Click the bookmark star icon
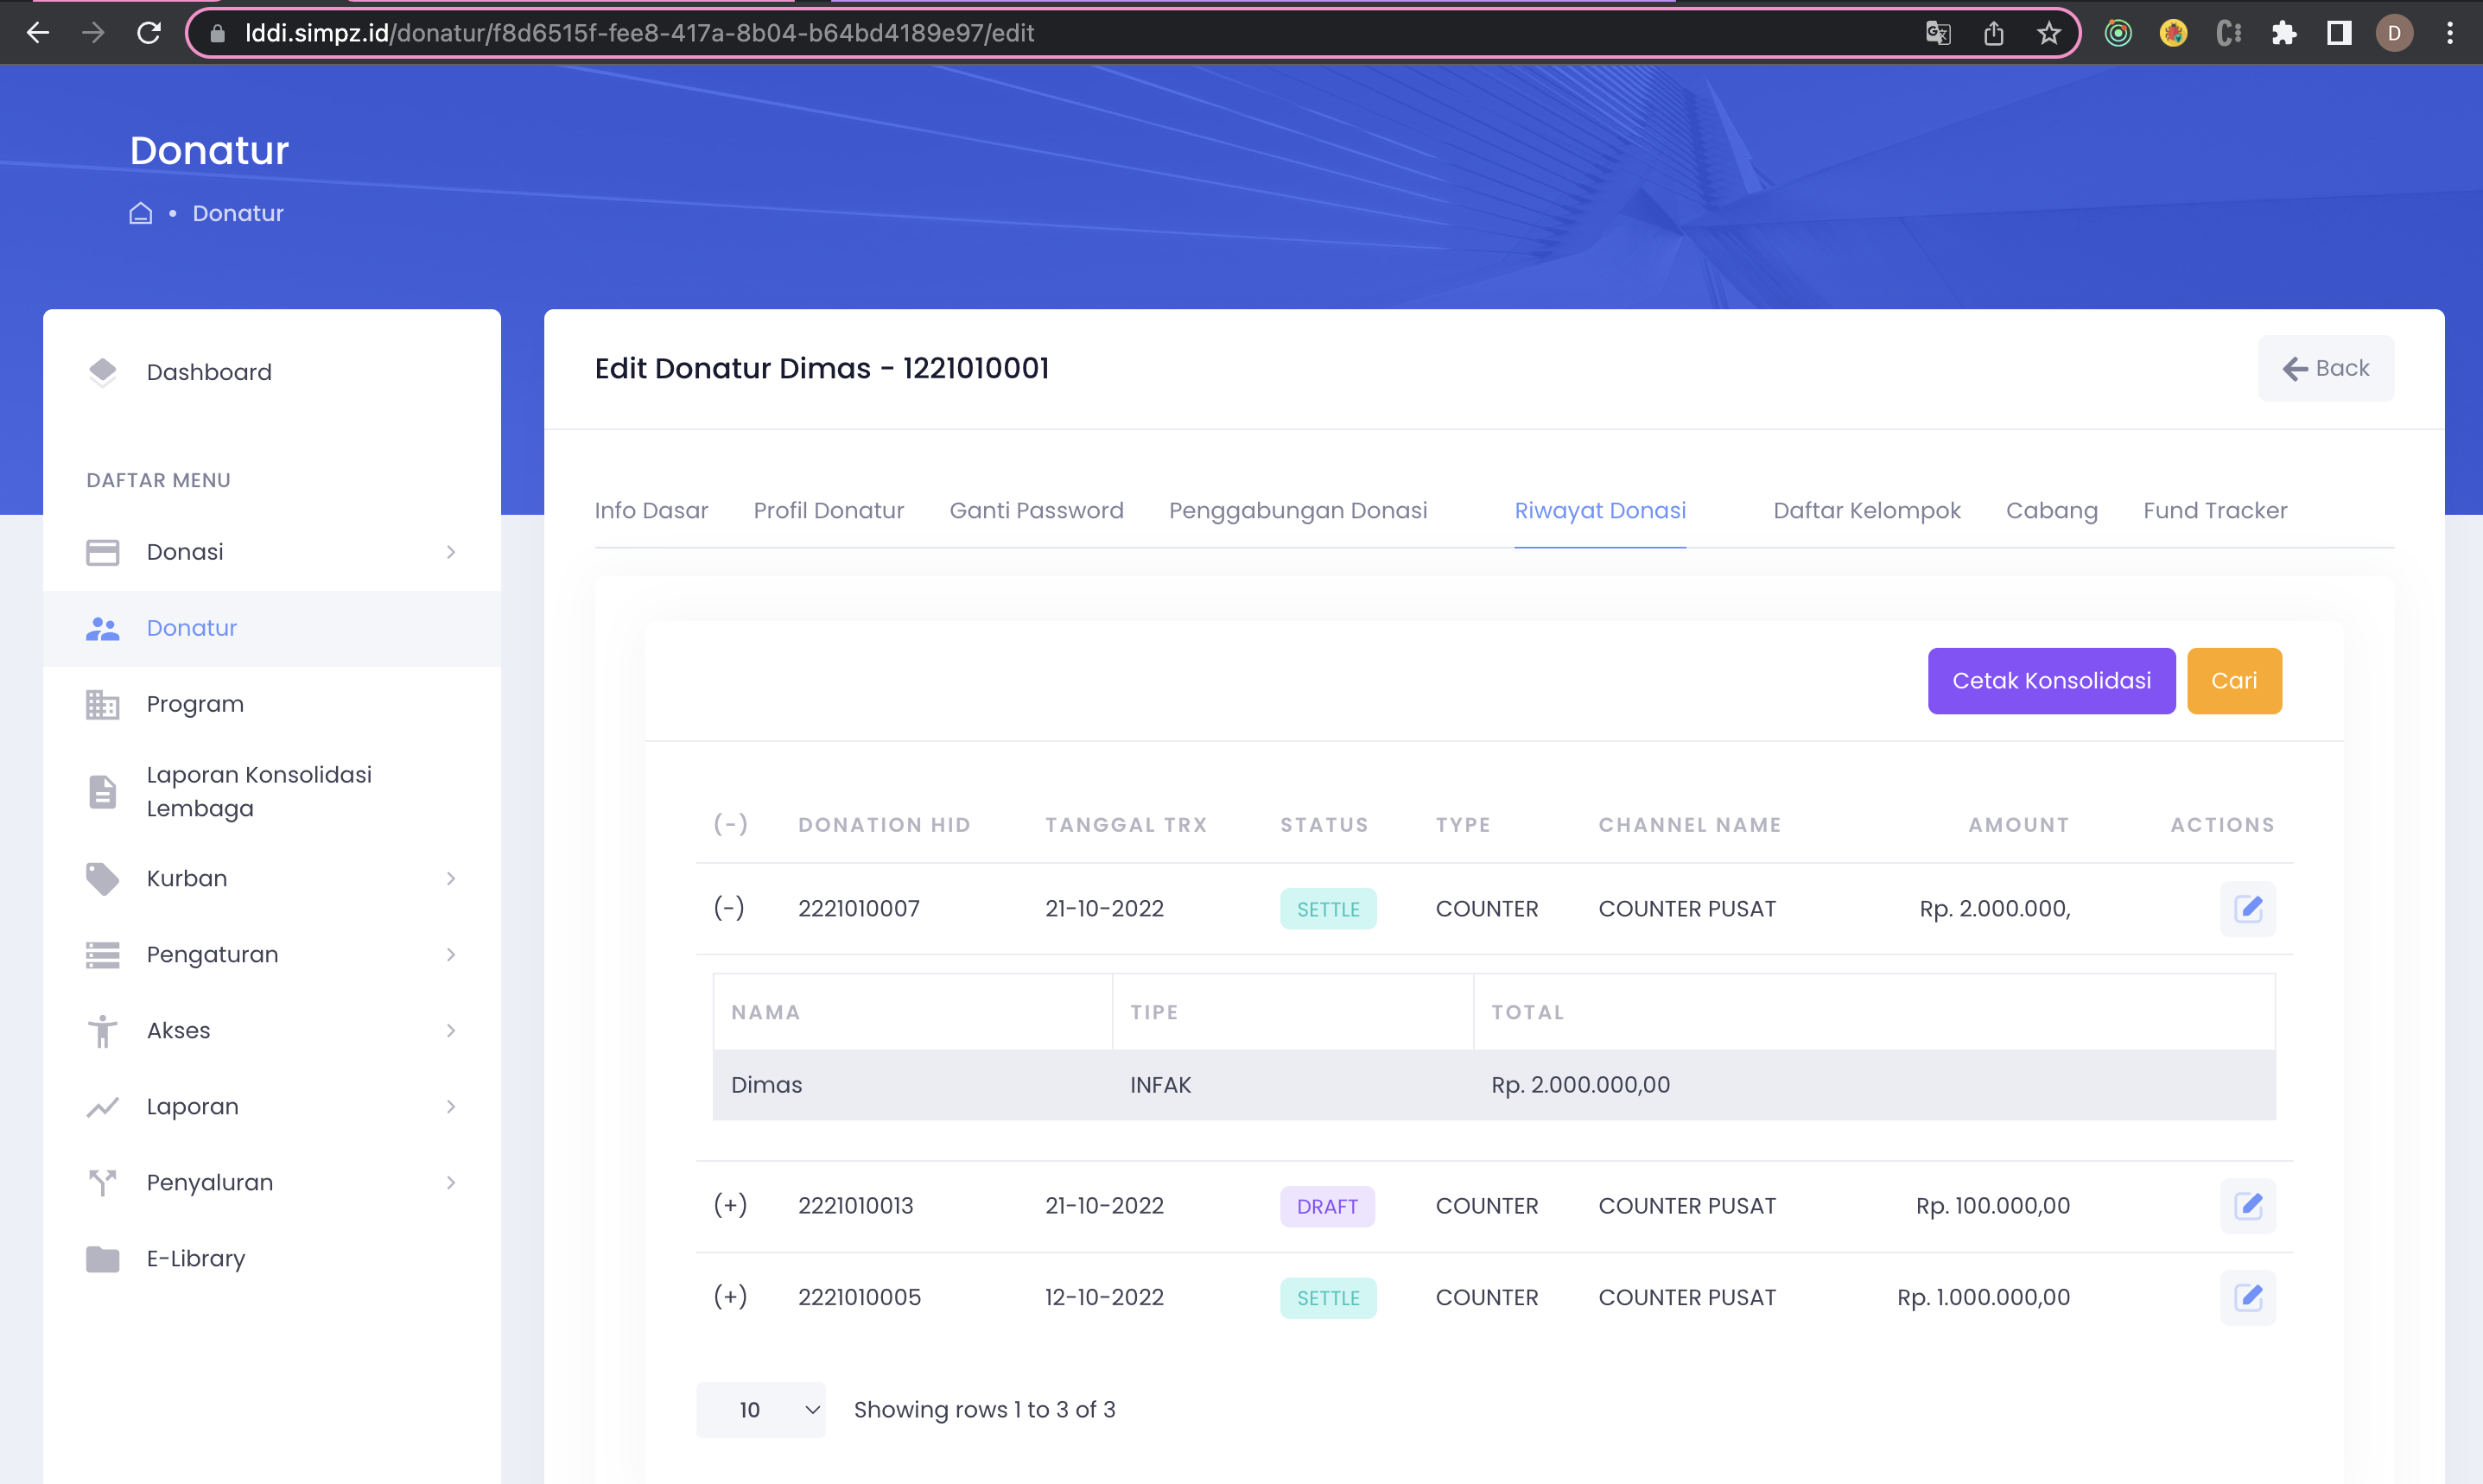 click(x=2049, y=33)
